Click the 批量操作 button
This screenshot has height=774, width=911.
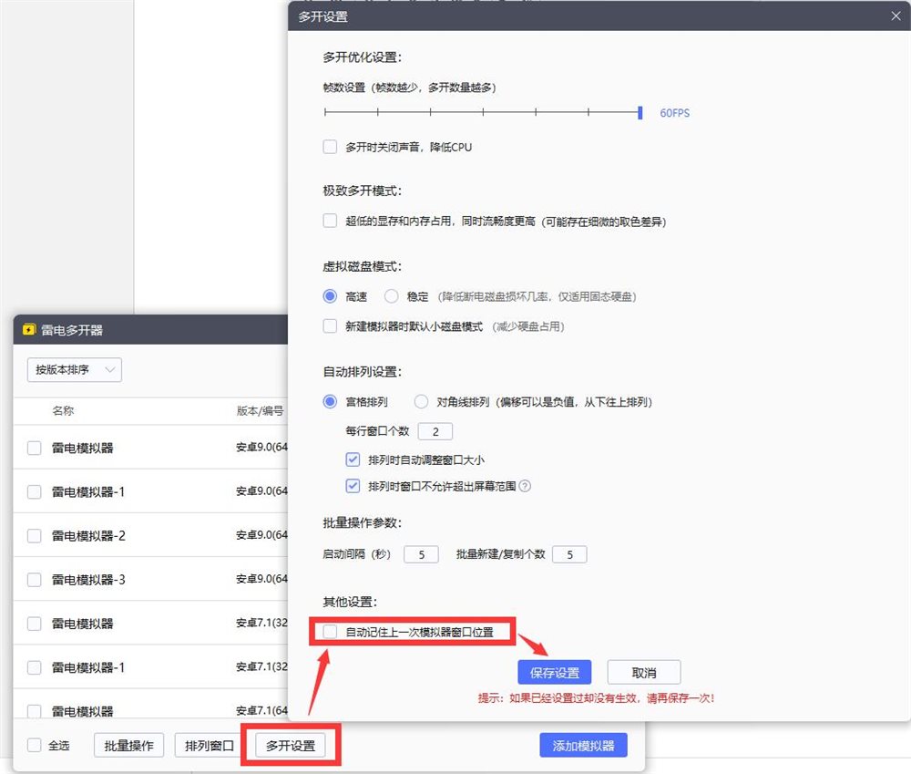point(129,745)
